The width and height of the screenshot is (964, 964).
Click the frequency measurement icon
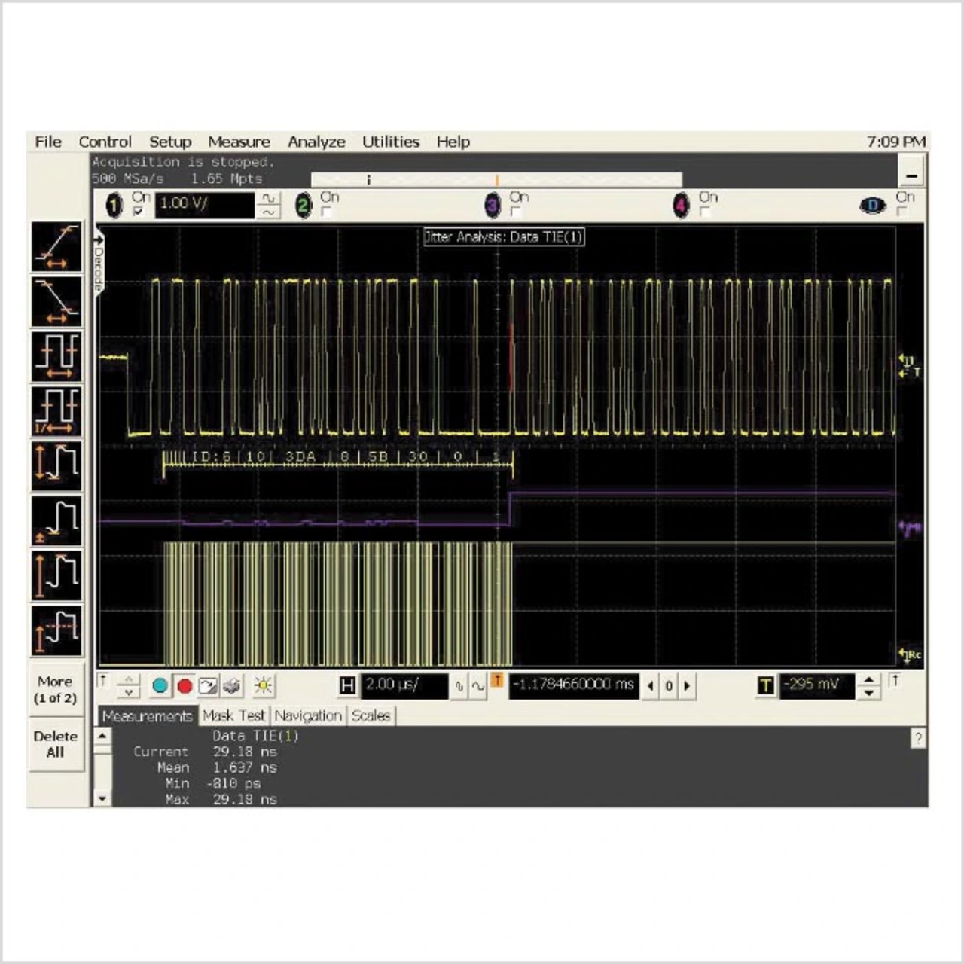[56, 410]
